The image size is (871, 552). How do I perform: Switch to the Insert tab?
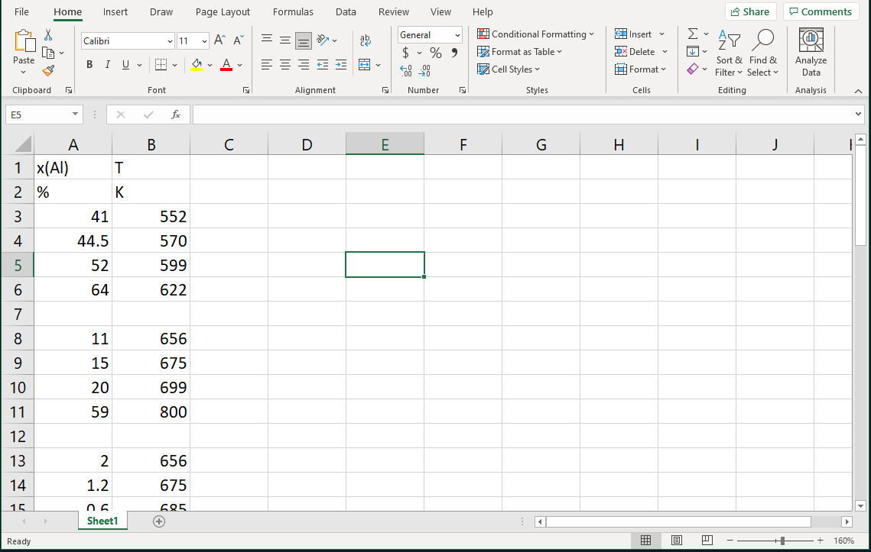[x=115, y=12]
